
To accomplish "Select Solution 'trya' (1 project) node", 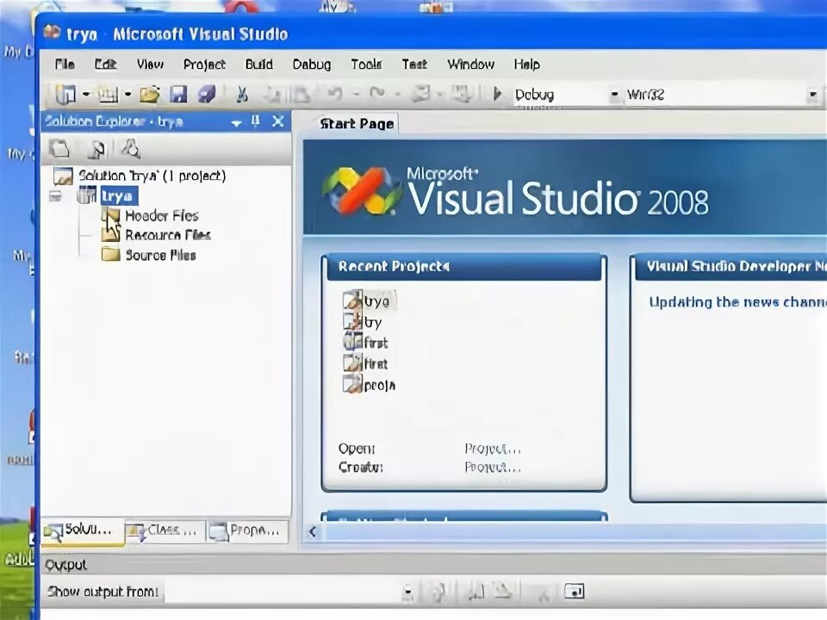I will pos(140,176).
